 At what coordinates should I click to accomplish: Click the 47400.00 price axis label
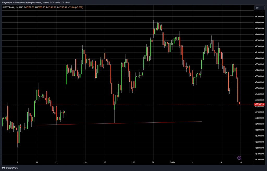(x=259, y=94)
